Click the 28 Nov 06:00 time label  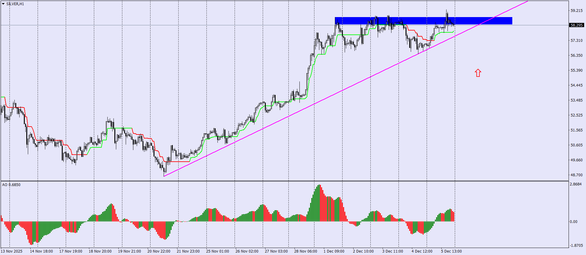(x=306, y=251)
